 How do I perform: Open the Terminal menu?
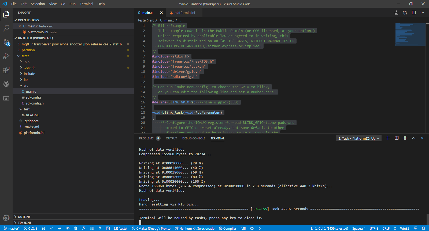(x=86, y=4)
